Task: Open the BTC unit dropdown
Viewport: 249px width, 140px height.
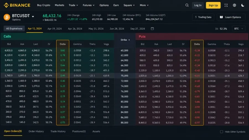Action: coord(238,28)
